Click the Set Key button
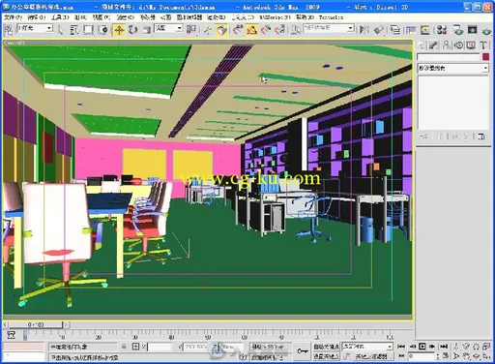Image resolution: width=495 pixels, height=364 pixels. coord(326,356)
